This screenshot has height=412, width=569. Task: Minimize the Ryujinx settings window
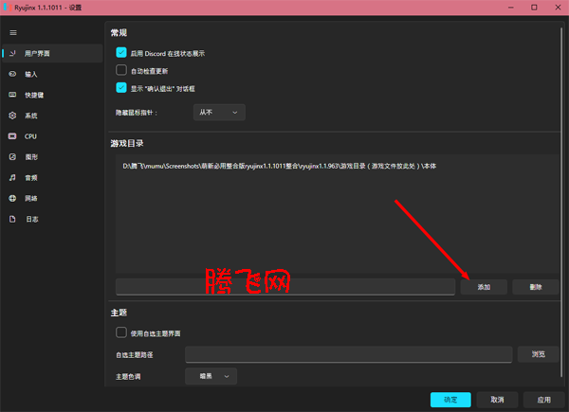[510, 8]
